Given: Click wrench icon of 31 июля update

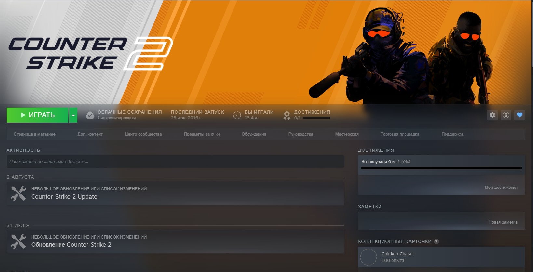Looking at the screenshot, I should (x=19, y=241).
